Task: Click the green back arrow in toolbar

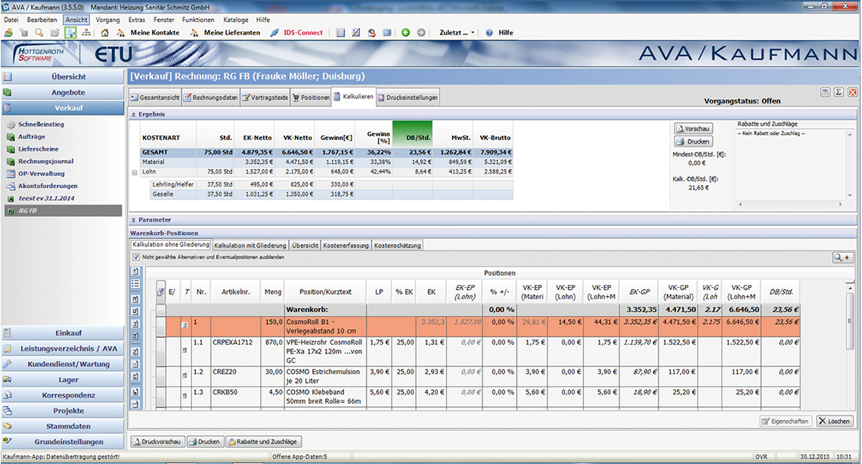Action: (405, 33)
